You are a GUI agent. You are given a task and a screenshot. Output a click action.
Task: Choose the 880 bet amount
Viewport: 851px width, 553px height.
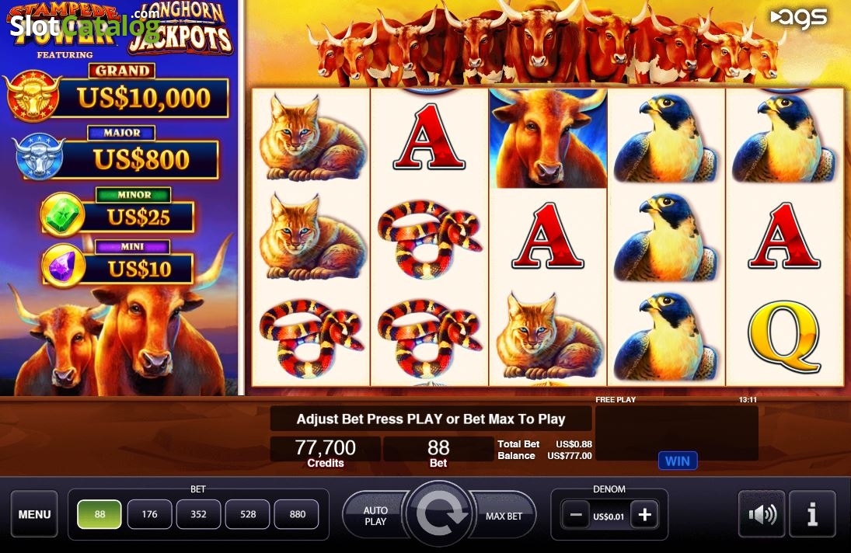click(x=298, y=514)
